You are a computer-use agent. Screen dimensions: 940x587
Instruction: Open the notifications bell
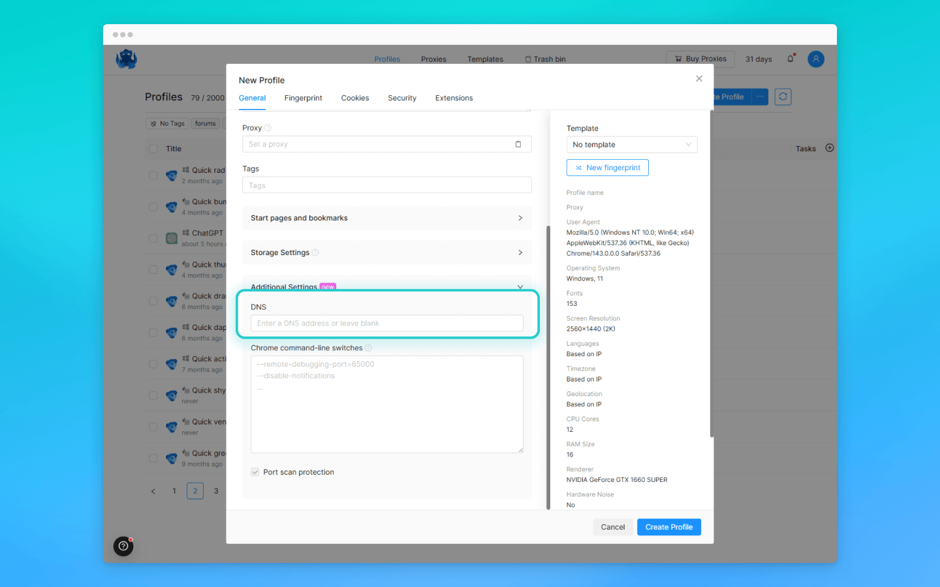[x=791, y=59]
